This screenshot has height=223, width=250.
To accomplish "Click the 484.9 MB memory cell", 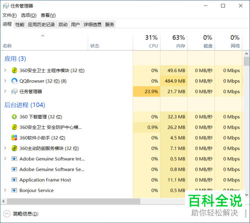I will pos(174,81).
